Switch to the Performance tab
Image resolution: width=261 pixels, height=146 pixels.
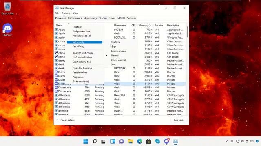coord(75,18)
